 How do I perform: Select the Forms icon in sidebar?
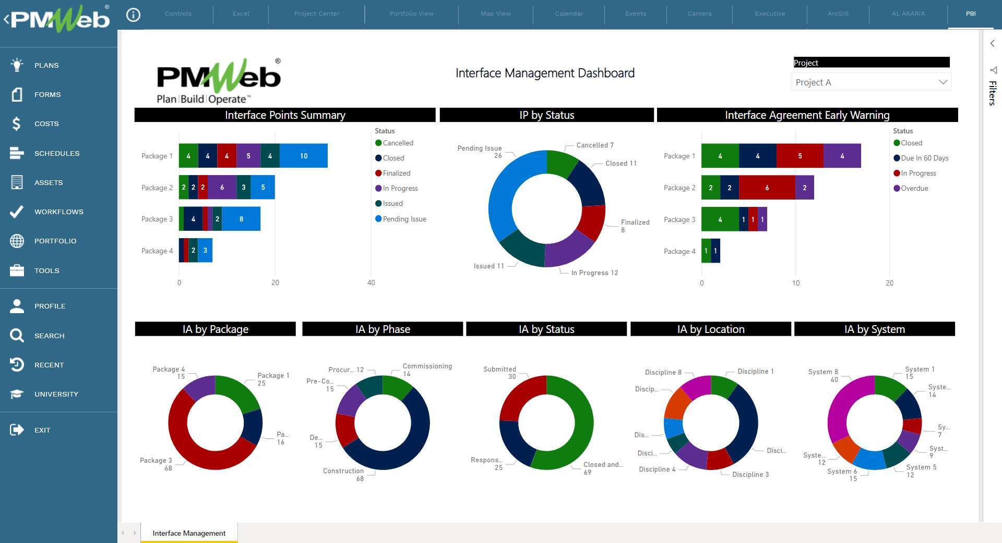[17, 94]
